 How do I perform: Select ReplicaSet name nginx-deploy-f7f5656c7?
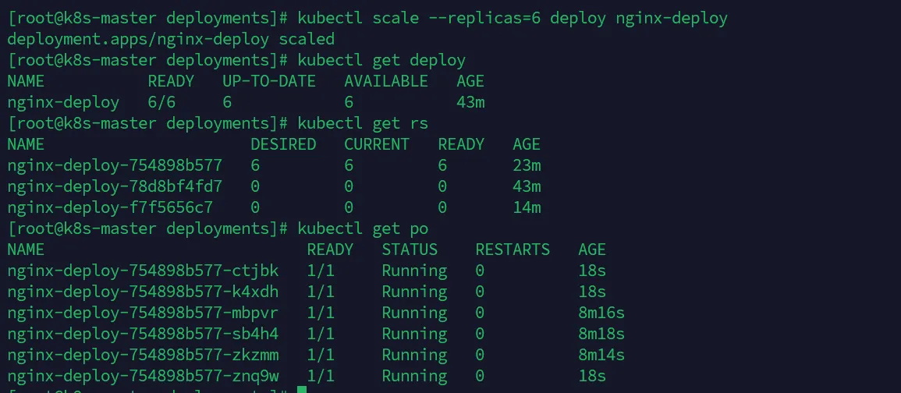click(110, 208)
